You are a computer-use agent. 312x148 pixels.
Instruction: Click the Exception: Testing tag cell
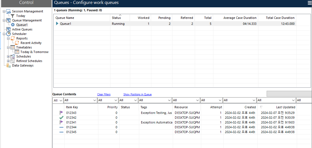[x=156, y=113]
